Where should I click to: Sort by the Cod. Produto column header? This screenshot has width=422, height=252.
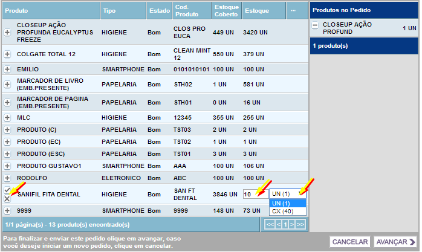pos(192,11)
